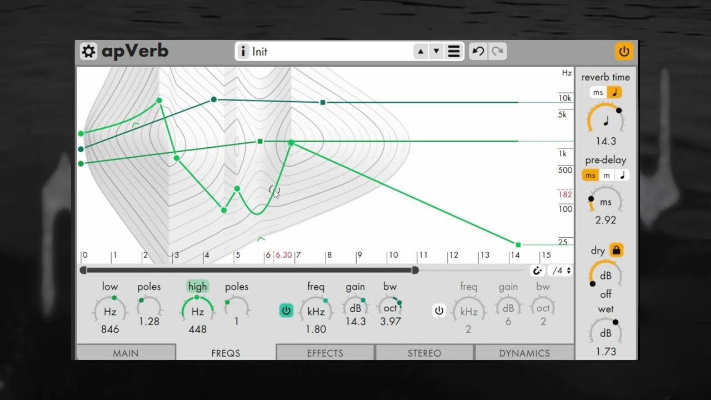
Task: Click the pre-delay value 2.92
Action: (x=605, y=220)
